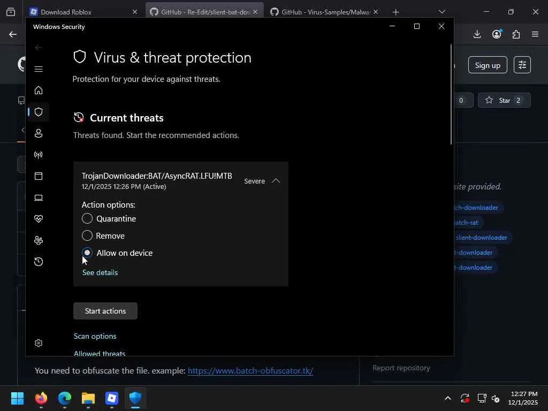
Task: Open browser downloads panel
Action: [477, 34]
